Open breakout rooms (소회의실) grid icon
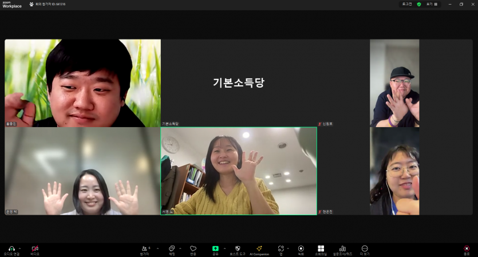This screenshot has width=478, height=257. pyautogui.click(x=321, y=248)
